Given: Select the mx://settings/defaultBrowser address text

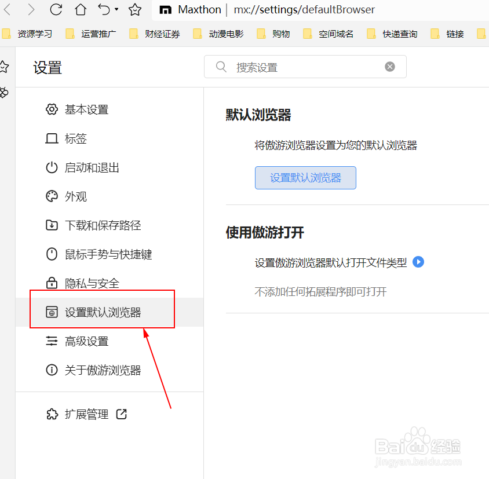Looking at the screenshot, I should (x=304, y=10).
